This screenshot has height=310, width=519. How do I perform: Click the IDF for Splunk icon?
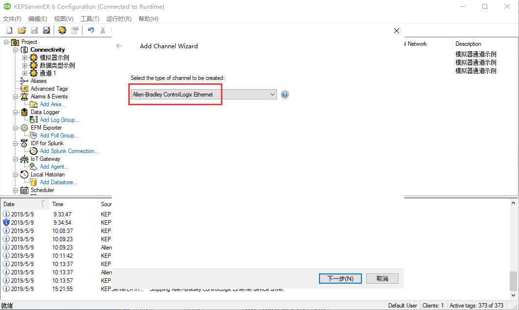tap(24, 143)
